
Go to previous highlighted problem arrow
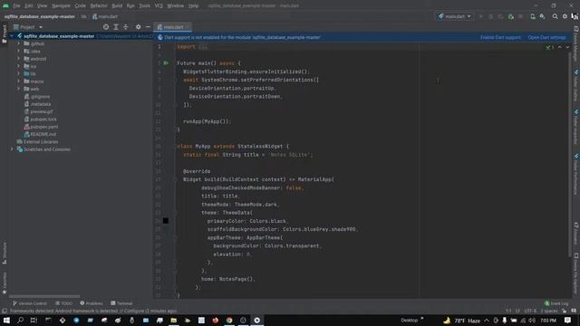click(560, 47)
